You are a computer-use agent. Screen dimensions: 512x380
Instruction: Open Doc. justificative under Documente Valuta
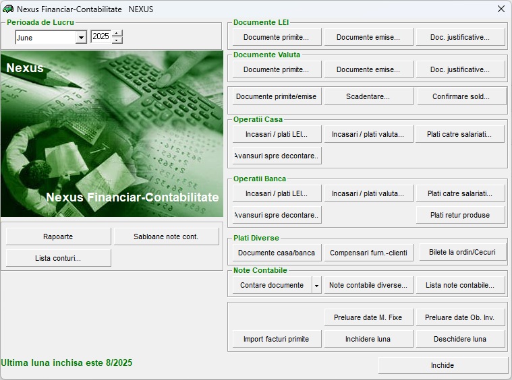(x=461, y=69)
